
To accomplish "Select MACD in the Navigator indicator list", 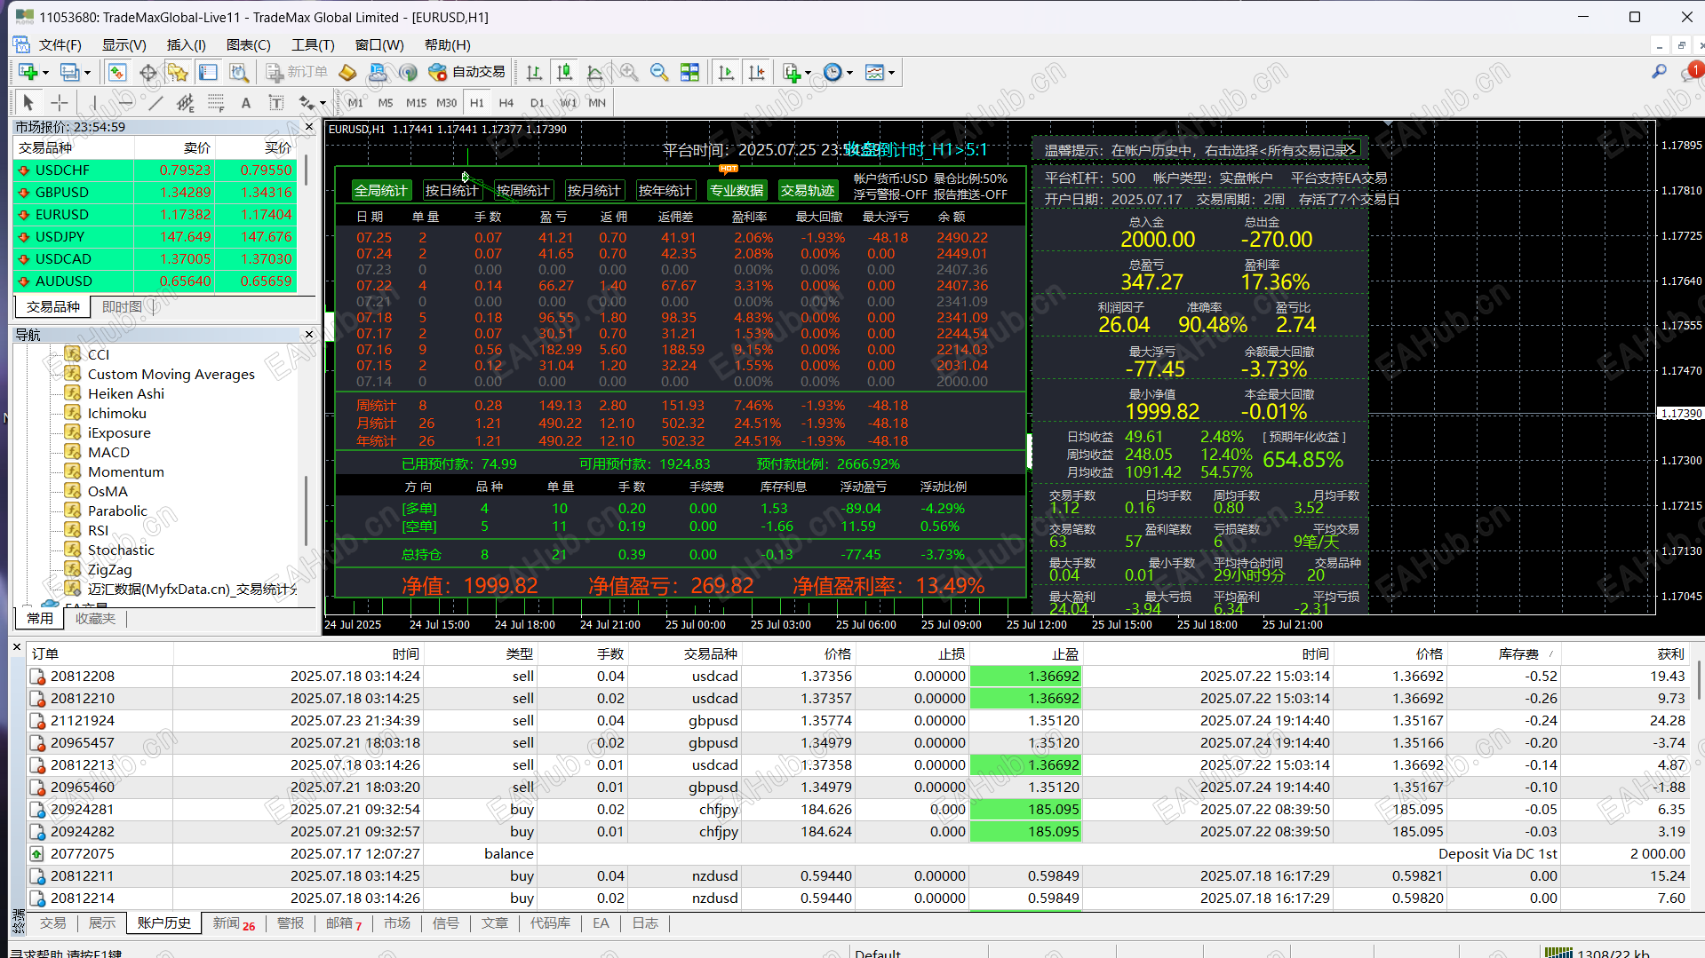I will (108, 452).
